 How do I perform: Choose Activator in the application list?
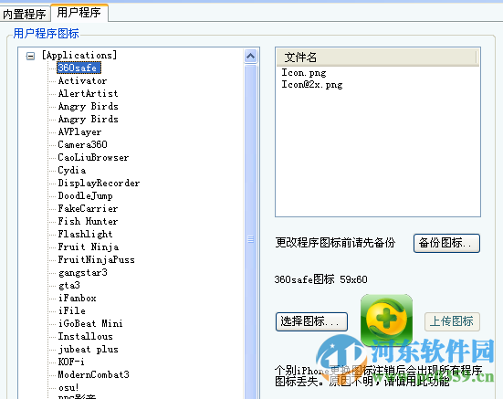82,80
